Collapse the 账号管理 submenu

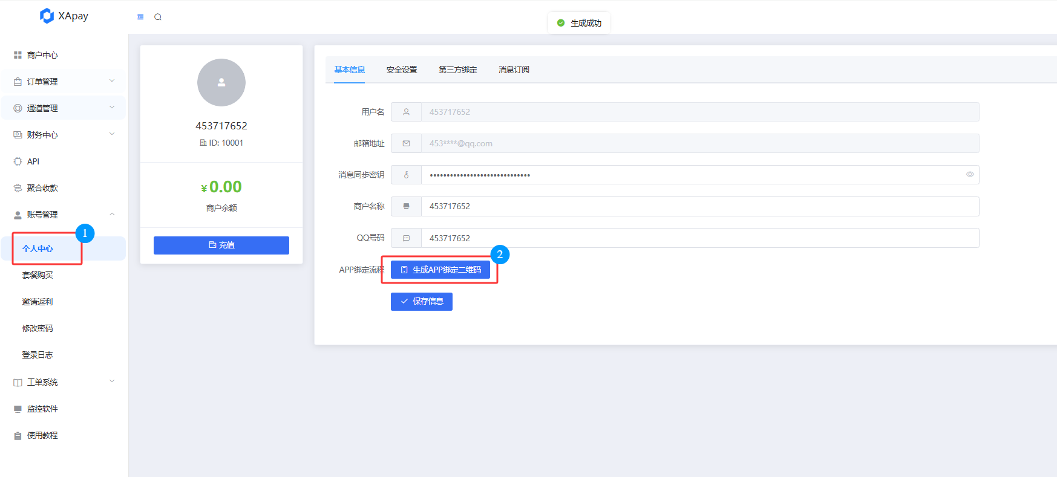point(64,215)
